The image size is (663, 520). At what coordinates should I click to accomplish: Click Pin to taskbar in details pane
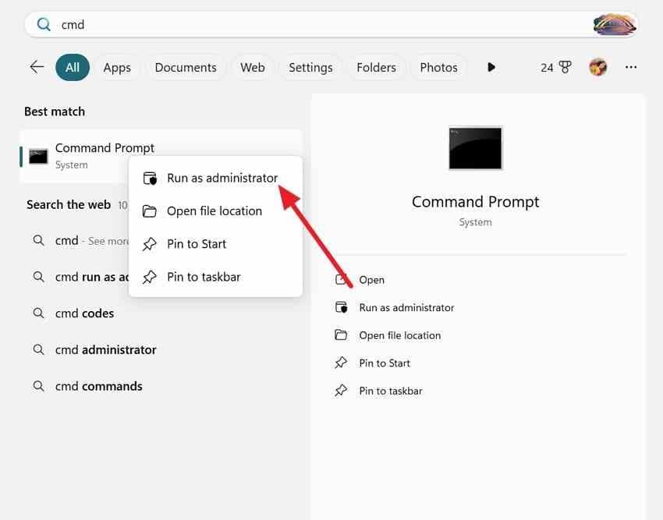[x=390, y=391]
